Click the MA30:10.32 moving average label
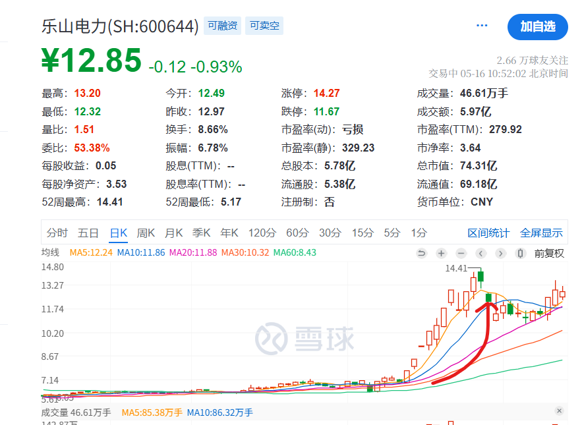 pos(245,252)
